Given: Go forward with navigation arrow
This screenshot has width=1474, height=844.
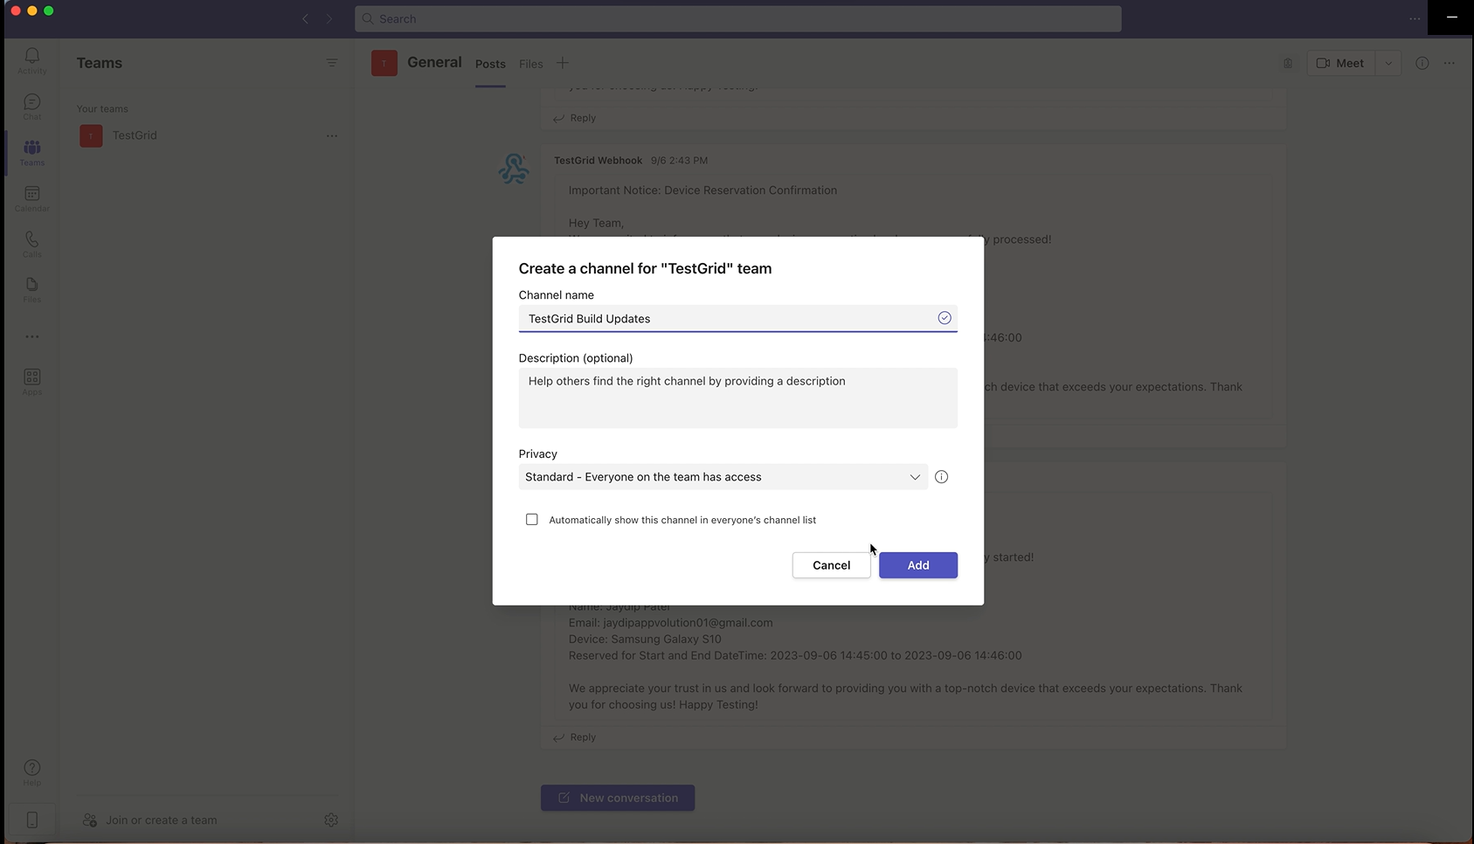Looking at the screenshot, I should tap(329, 18).
